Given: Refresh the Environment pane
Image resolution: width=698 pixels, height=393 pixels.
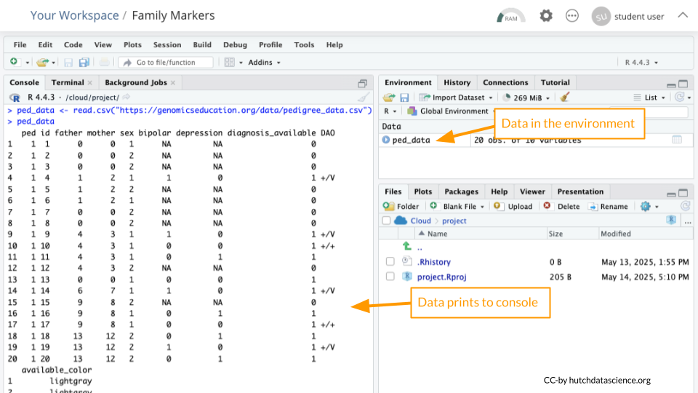Looking at the screenshot, I should (x=679, y=97).
